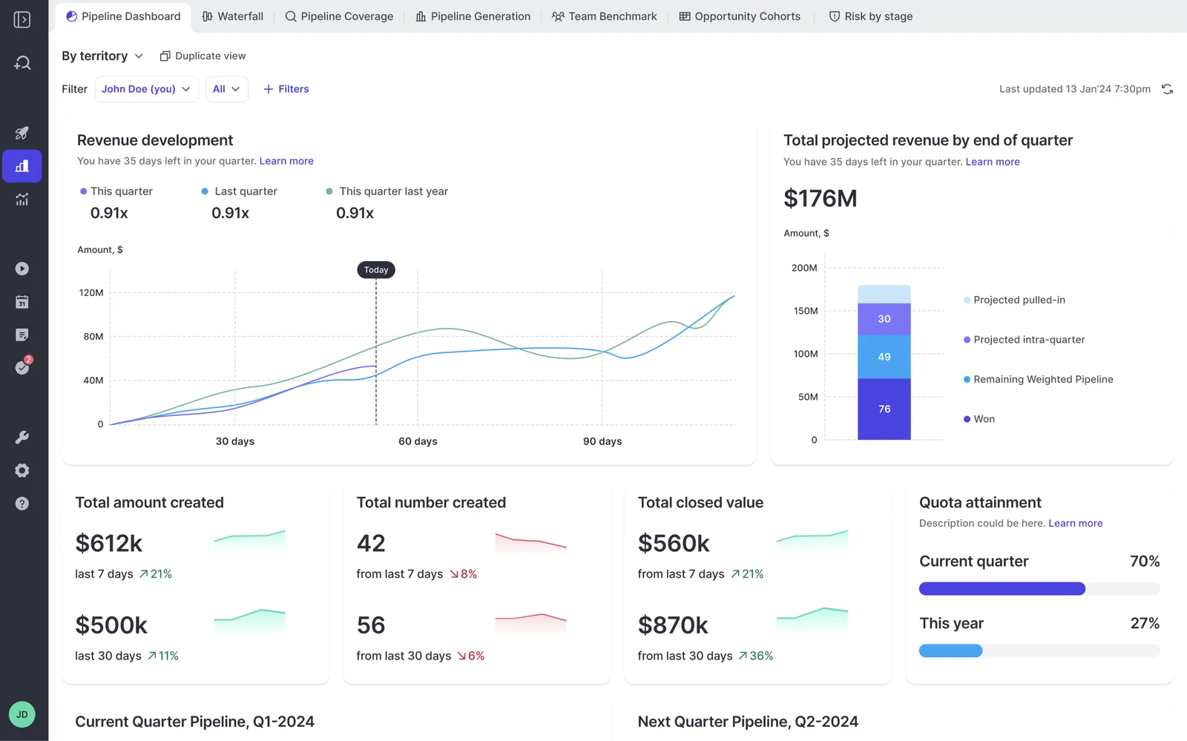Screen dimensions: 1187x741
Task: Click the 70% quota value
Action: click(1145, 561)
